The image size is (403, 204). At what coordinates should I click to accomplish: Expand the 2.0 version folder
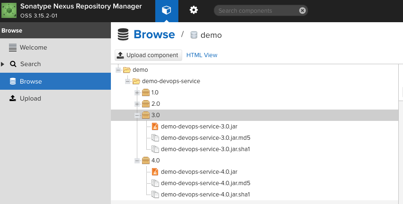tap(137, 104)
